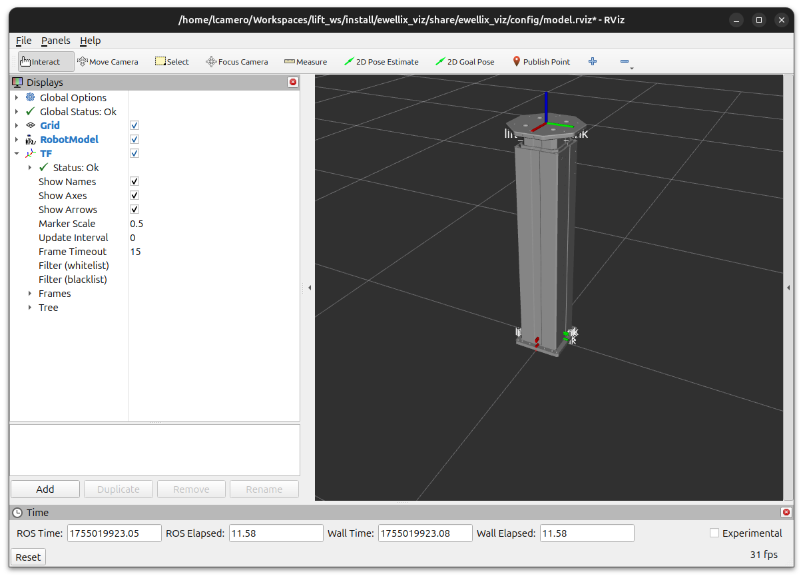Click the RobotModel display icon
Viewport: 803px width, 578px height.
[31, 139]
